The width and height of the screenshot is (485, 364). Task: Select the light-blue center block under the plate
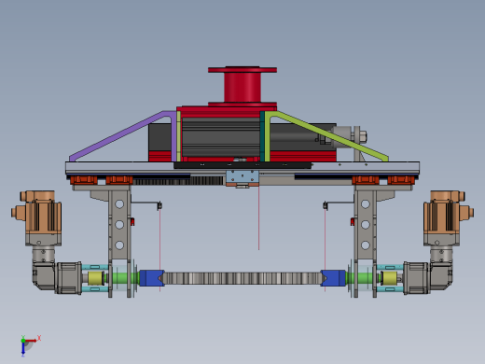pos(242,176)
